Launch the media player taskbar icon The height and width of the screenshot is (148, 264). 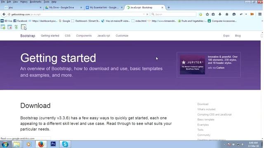tap(28, 144)
